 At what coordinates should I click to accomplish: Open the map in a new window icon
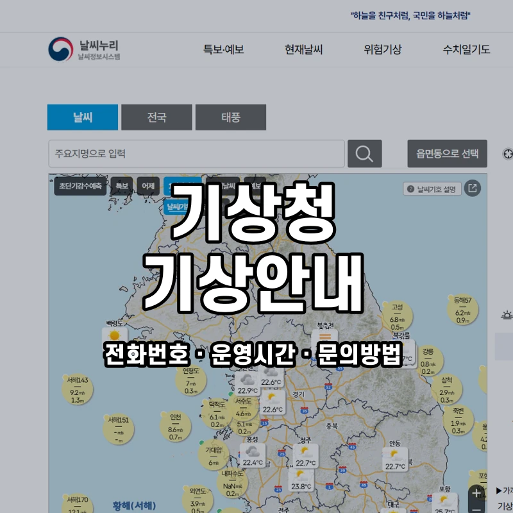tap(473, 188)
